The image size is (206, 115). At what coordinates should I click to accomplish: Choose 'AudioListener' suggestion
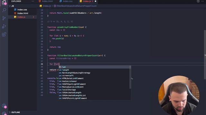[x=94, y=81]
